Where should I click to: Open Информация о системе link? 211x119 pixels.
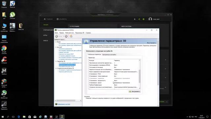[x=64, y=104]
